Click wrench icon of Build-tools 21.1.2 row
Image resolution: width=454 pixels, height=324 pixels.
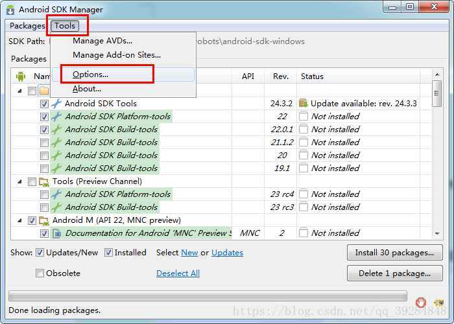tap(56, 143)
